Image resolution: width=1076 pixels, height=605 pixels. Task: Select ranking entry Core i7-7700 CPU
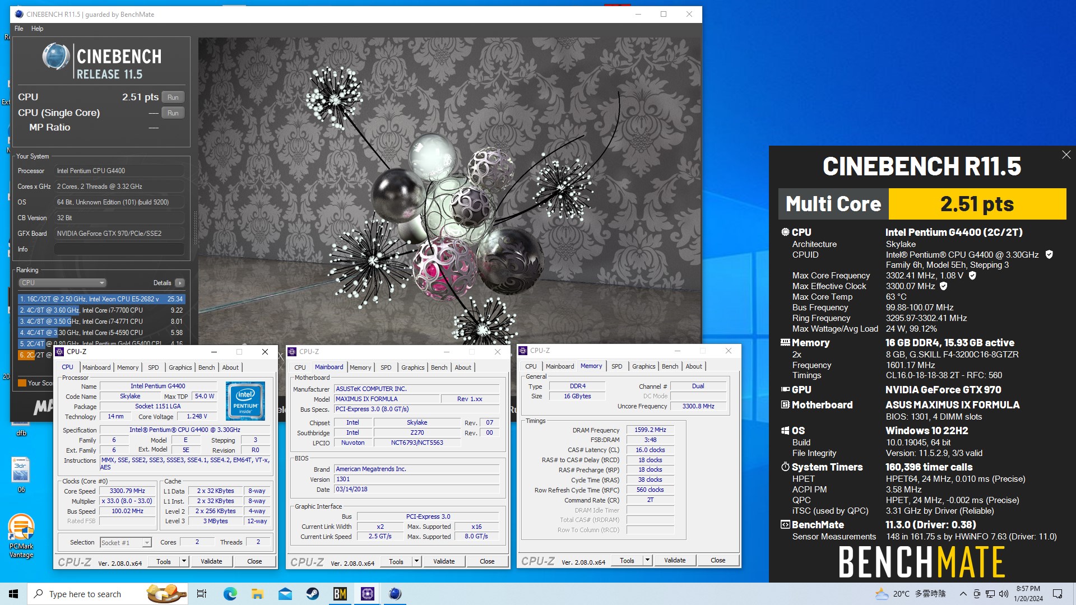point(101,310)
